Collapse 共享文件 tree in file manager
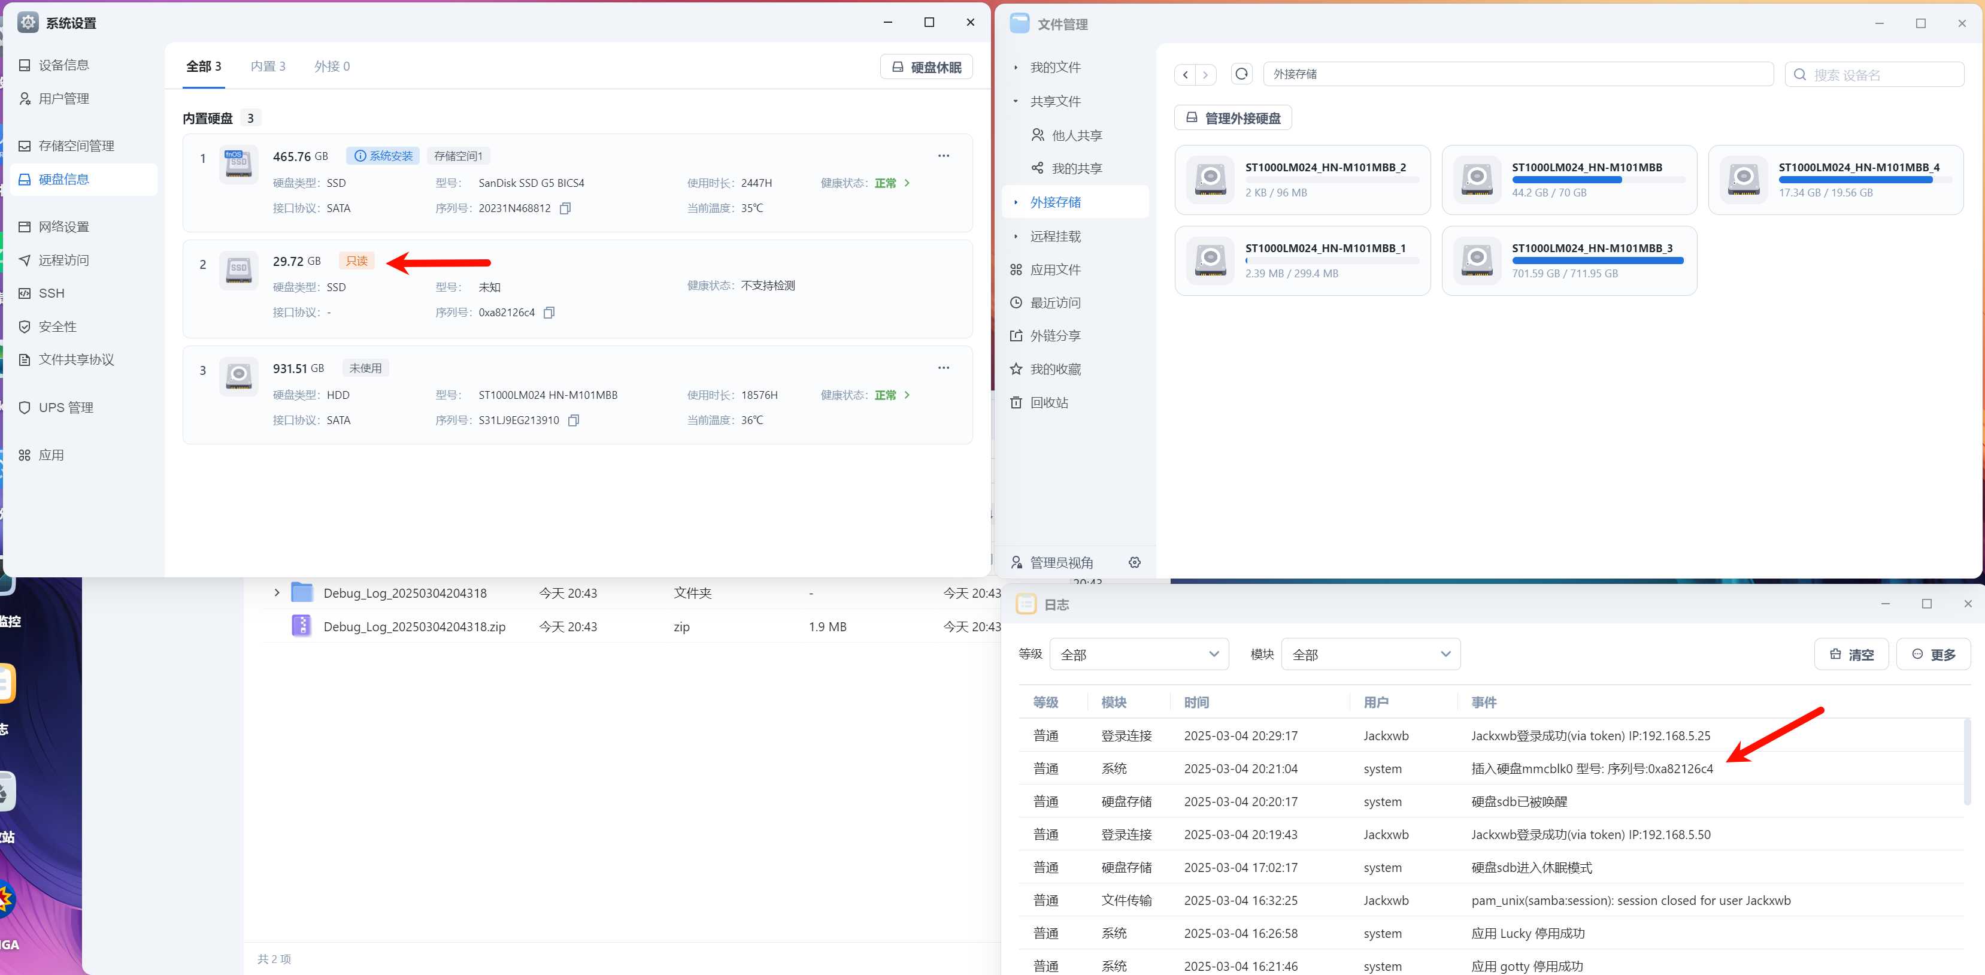This screenshot has width=1985, height=975. click(1016, 101)
